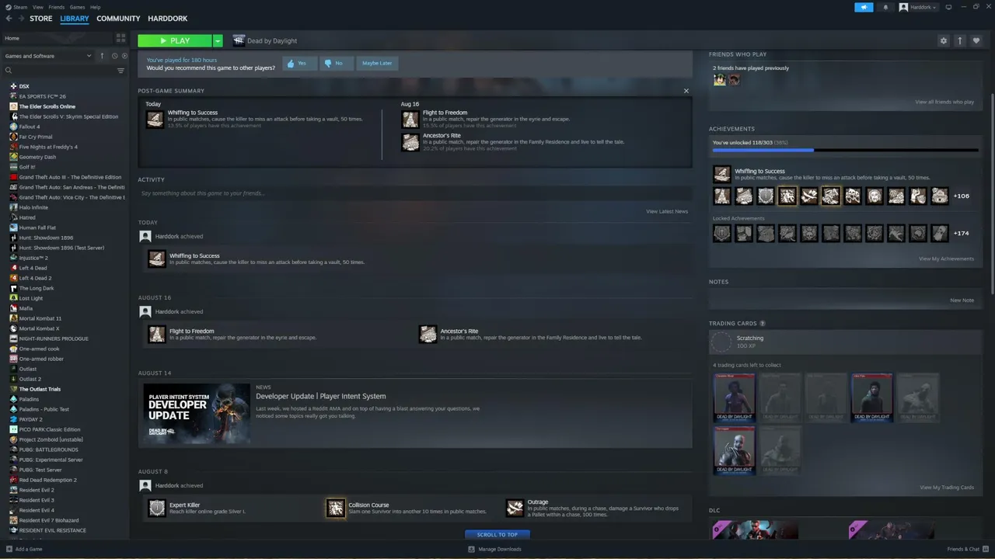Toggle the recent-activity clock filter in library
This screenshot has height=559, width=995.
[x=114, y=56]
